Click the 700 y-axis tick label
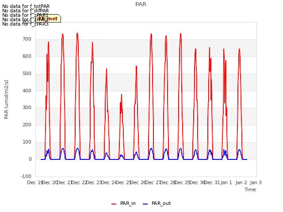 click(x=27, y=39)
